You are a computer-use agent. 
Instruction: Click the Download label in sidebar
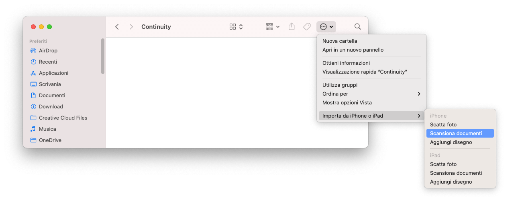point(51,107)
